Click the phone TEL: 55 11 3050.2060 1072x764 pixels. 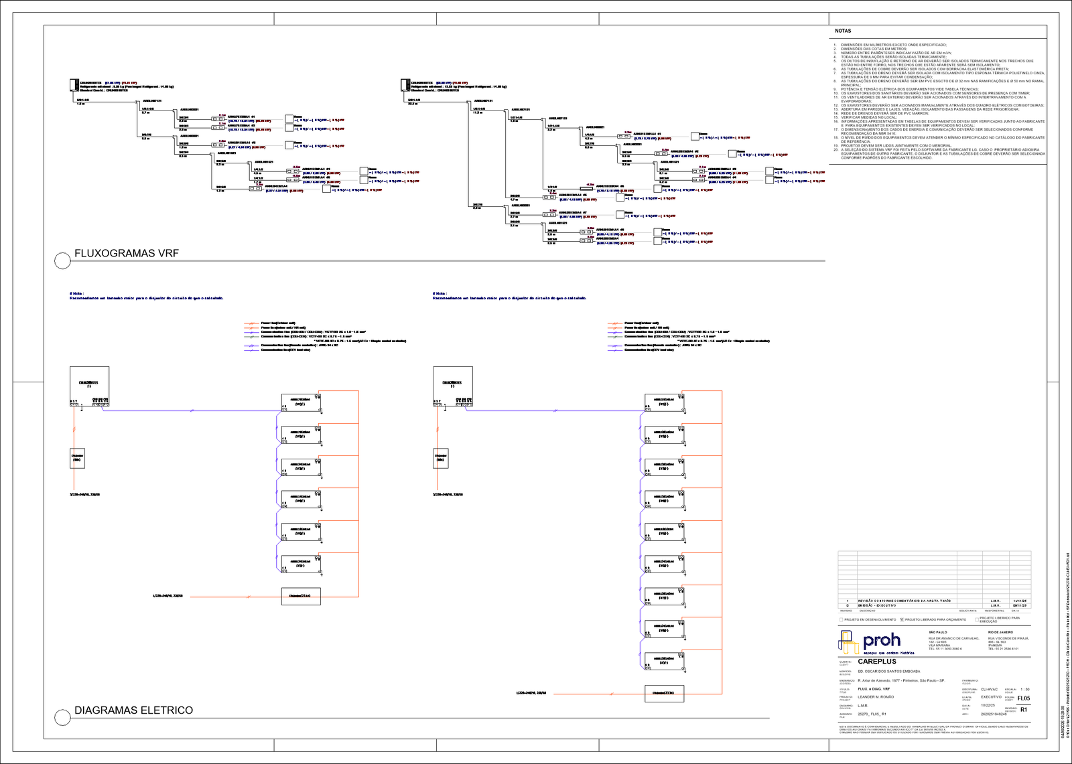click(945, 649)
